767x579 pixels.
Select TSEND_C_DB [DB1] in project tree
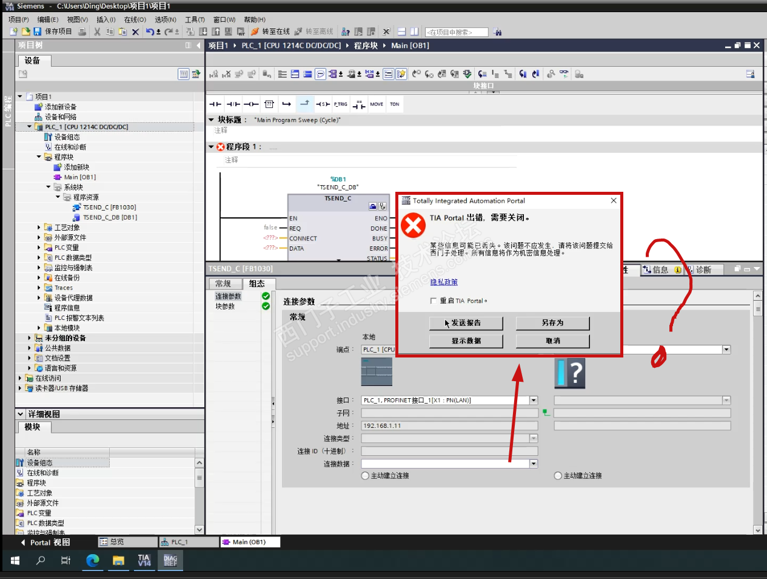click(x=110, y=217)
